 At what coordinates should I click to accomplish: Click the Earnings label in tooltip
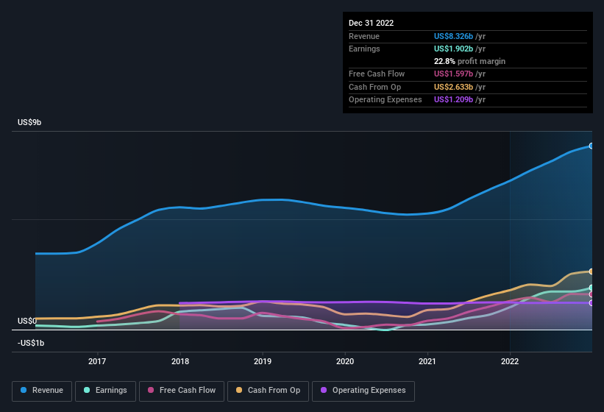pos(364,49)
